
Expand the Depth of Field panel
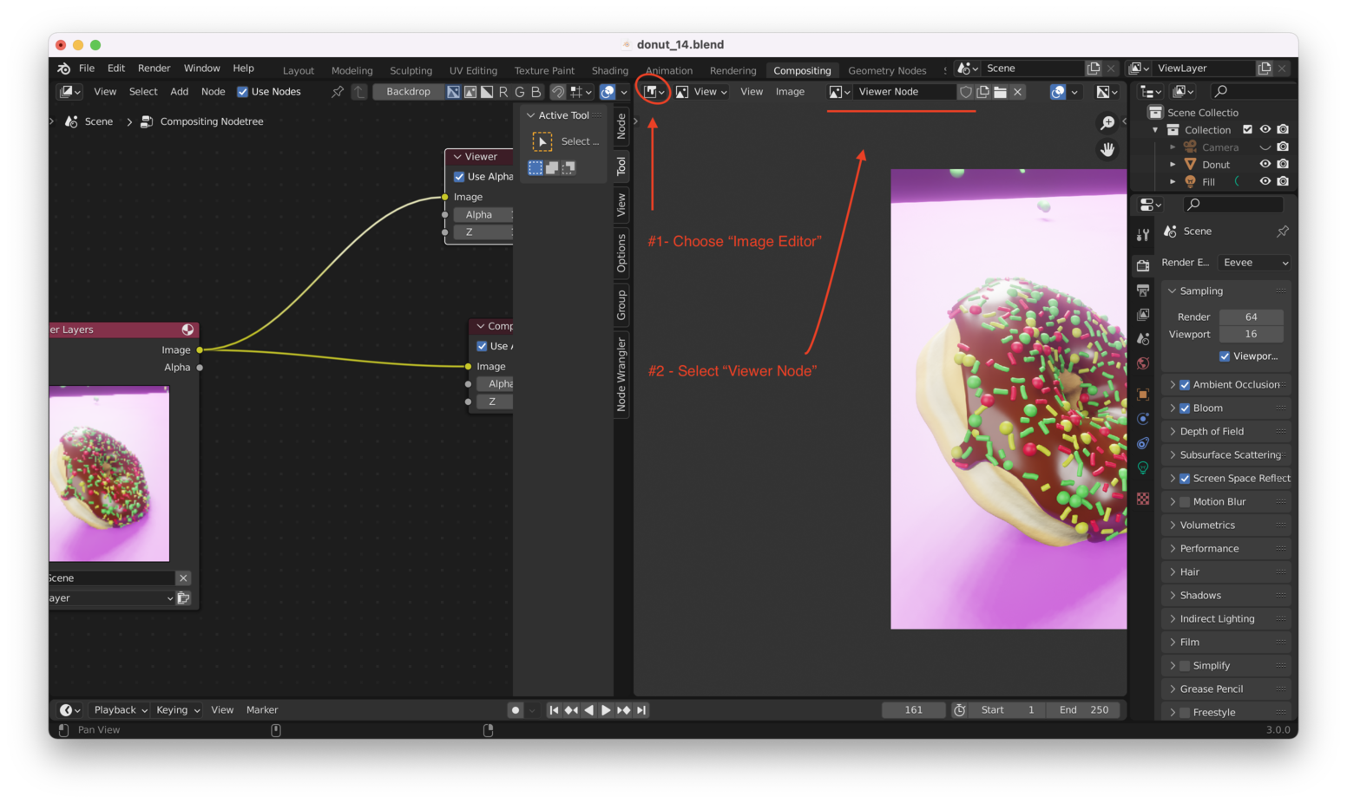pos(1212,432)
